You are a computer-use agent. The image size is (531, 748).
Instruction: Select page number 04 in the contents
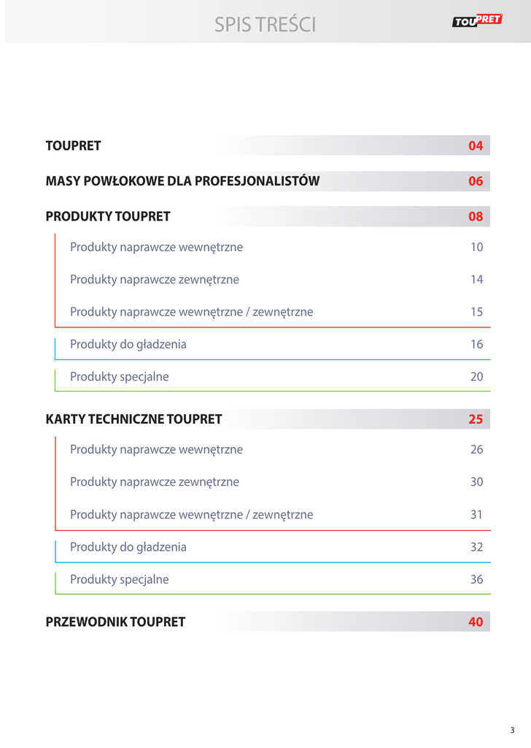476,145
